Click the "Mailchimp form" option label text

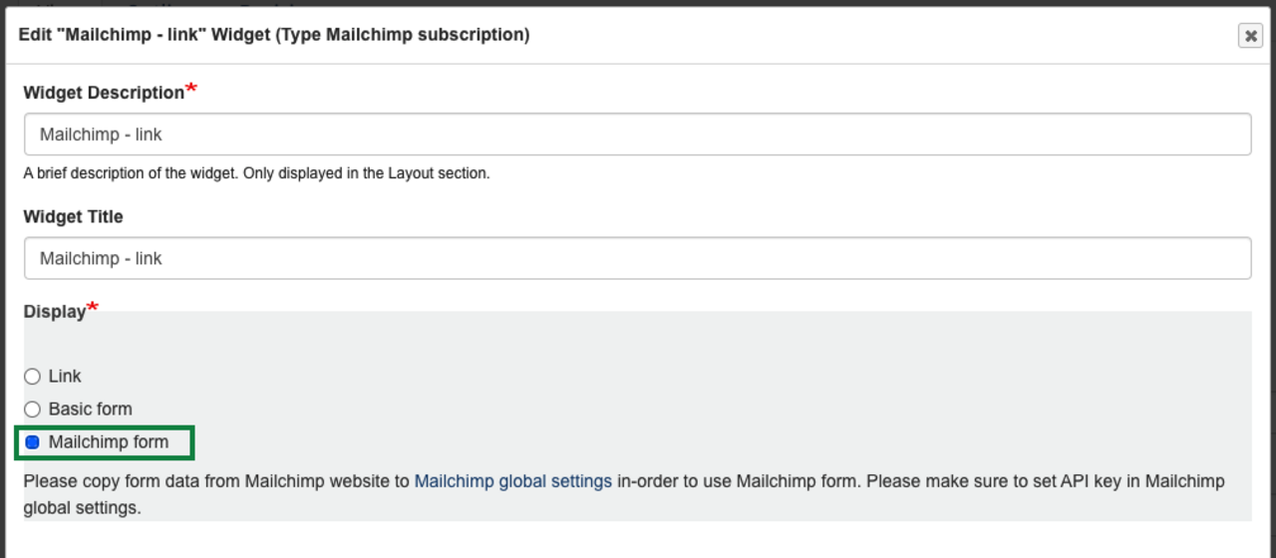pyautogui.click(x=109, y=442)
